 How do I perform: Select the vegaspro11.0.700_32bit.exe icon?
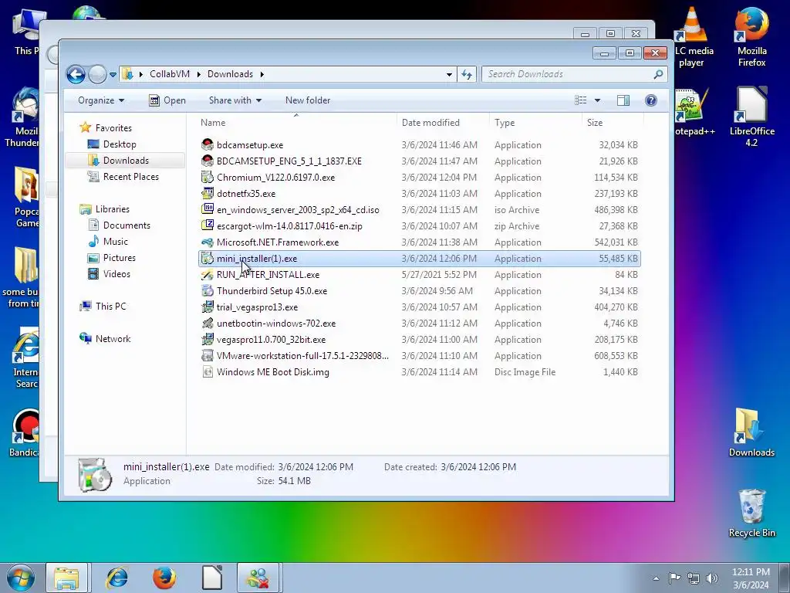click(207, 340)
